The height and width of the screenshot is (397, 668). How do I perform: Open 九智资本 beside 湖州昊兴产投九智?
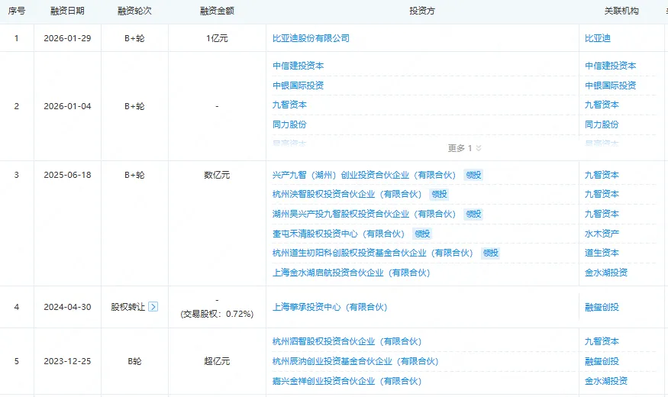coord(602,214)
